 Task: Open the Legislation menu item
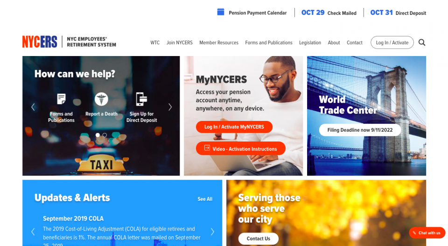click(x=310, y=42)
